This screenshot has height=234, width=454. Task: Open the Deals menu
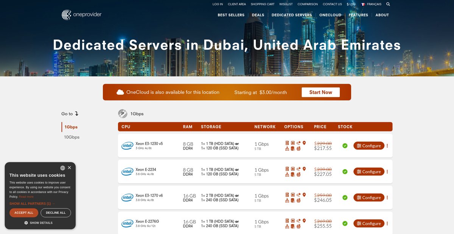pyautogui.click(x=258, y=15)
